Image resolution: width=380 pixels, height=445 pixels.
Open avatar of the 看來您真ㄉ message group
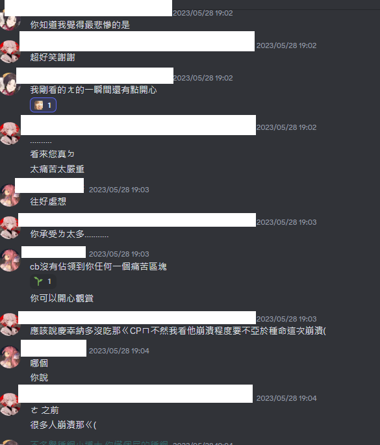point(10,133)
